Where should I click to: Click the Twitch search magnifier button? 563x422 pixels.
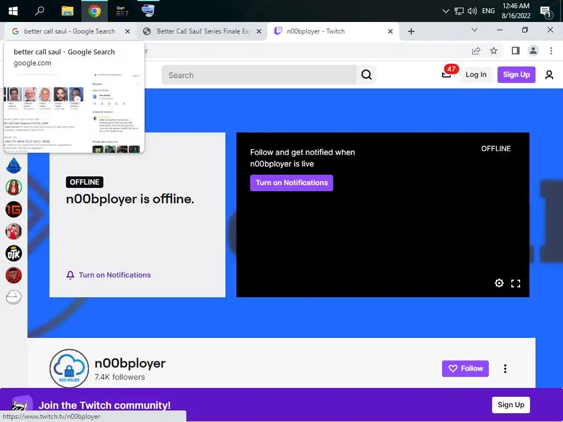click(366, 75)
